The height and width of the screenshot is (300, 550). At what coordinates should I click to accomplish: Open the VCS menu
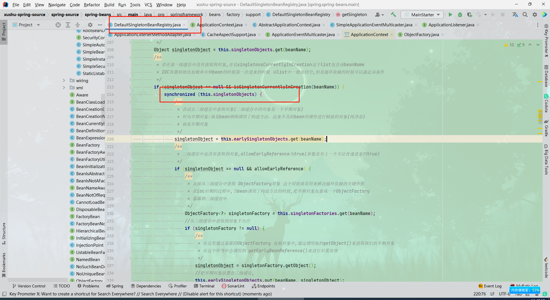tap(148, 5)
